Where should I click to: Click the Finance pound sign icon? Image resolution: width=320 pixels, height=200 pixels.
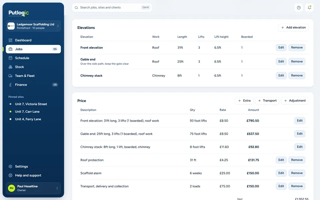click(10, 85)
